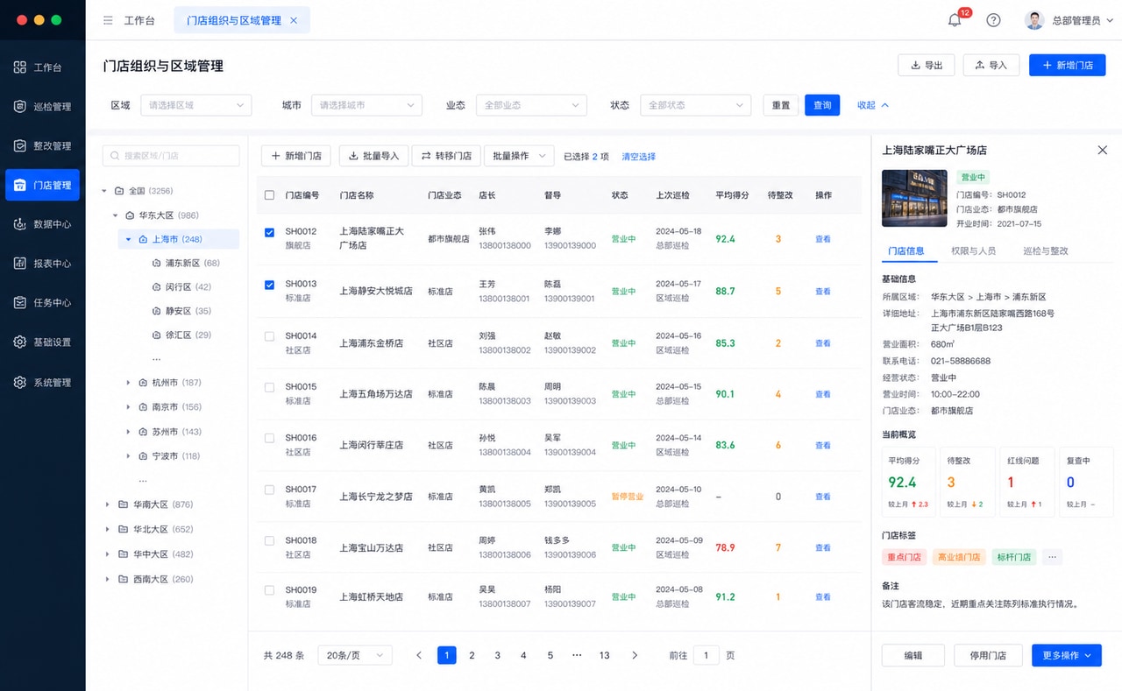The width and height of the screenshot is (1122, 691).
Task: Click the 前往 page number input
Action: (x=707, y=655)
